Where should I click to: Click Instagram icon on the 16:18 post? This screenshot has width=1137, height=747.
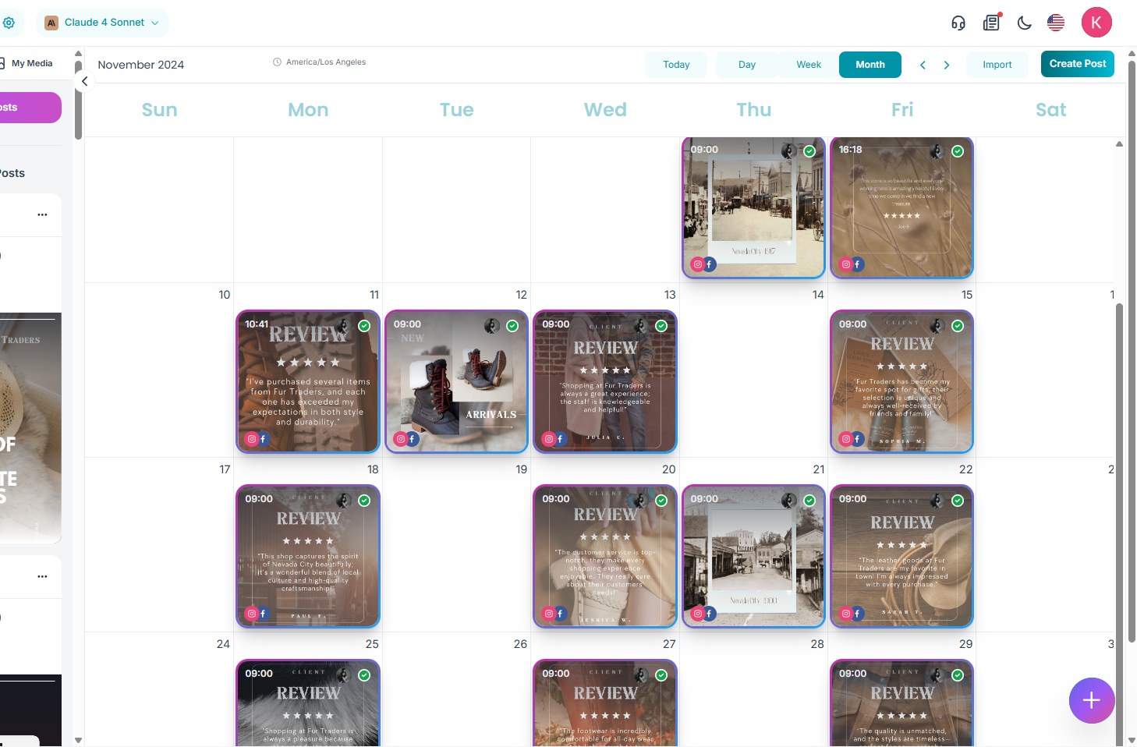pos(845,264)
